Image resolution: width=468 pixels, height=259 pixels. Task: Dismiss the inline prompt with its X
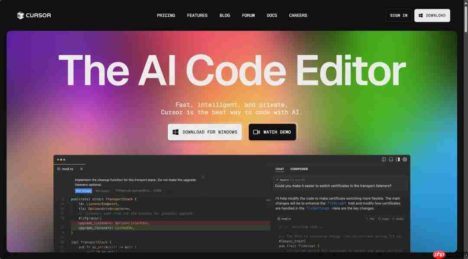point(203,177)
